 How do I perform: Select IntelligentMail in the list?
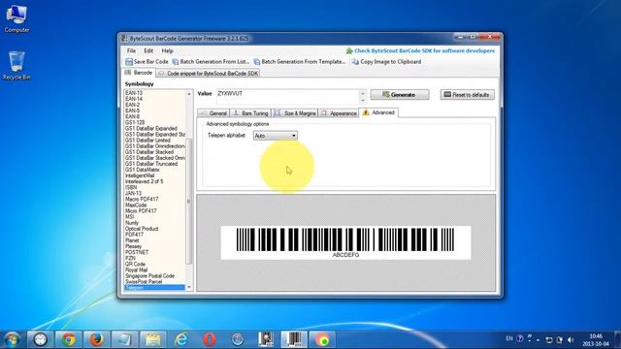pos(140,175)
